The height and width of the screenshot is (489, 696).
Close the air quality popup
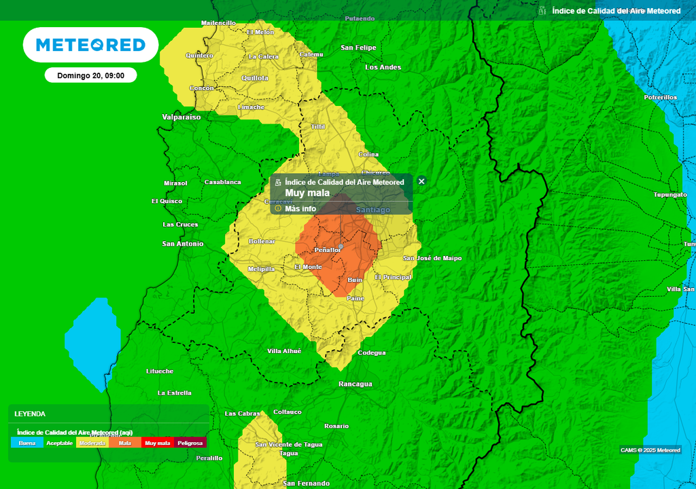[421, 181]
